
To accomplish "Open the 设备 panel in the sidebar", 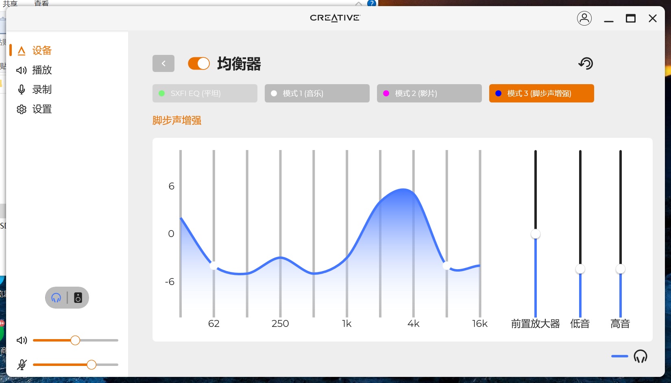I will 41,50.
